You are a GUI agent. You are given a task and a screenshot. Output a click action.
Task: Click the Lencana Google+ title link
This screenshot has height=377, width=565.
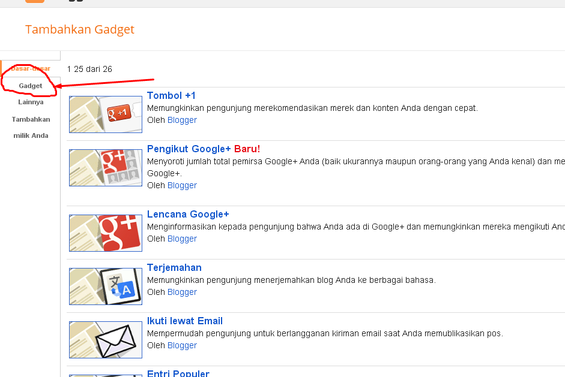[x=188, y=215]
